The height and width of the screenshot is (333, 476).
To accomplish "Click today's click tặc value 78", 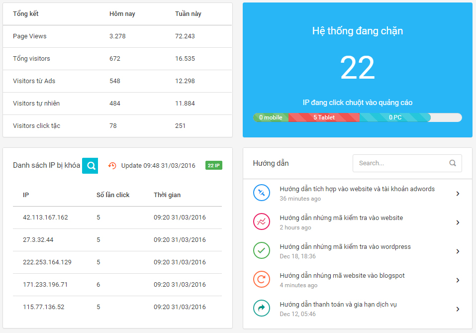I will tap(113, 126).
